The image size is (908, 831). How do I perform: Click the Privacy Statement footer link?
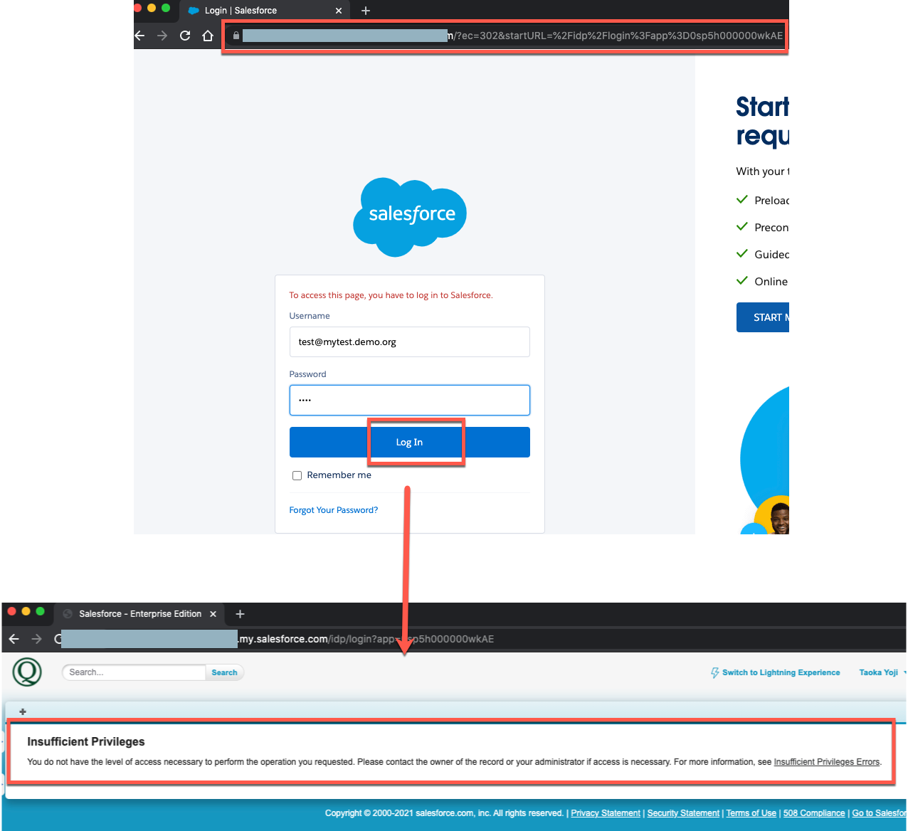[606, 813]
